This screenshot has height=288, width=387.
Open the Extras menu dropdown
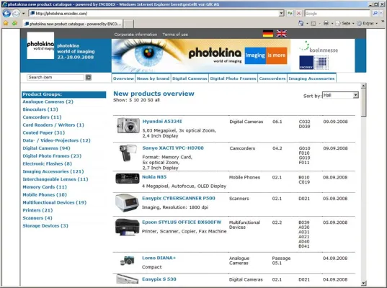[x=368, y=23]
